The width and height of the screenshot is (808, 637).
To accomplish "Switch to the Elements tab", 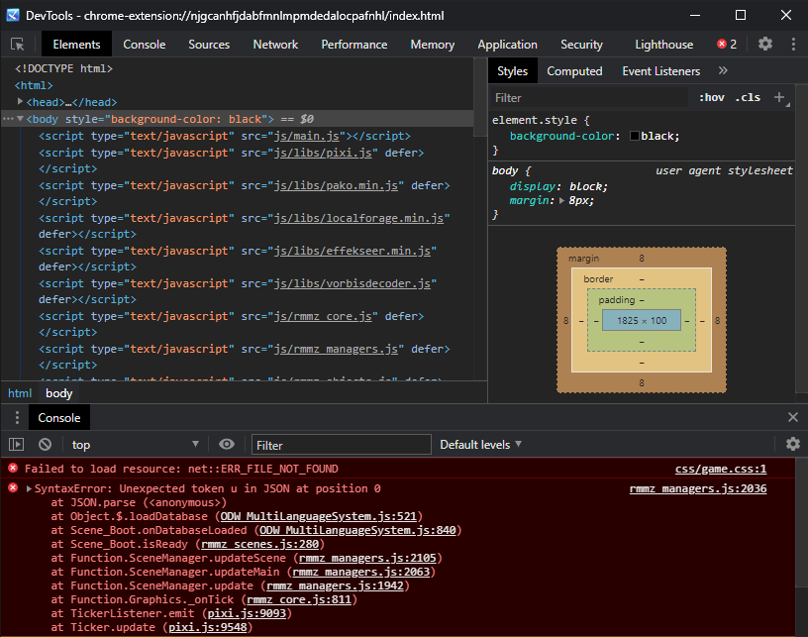I will click(76, 45).
